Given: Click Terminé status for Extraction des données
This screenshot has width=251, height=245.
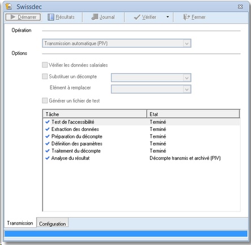Looking at the screenshot, I should [x=158, y=129].
